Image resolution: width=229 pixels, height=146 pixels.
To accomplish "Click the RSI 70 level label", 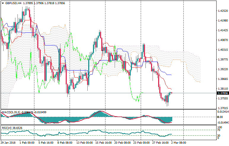I will point(220,130).
